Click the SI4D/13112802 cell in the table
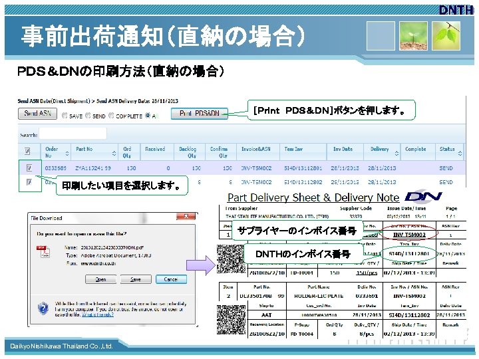Screen dimensions: 479x359 (303, 182)
